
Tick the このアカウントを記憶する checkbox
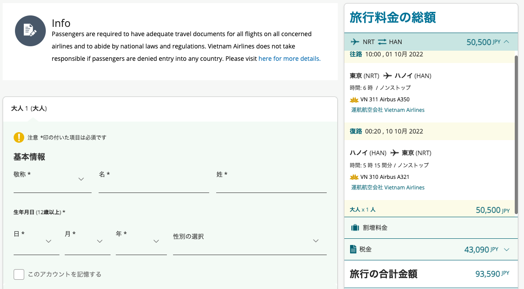coord(19,274)
